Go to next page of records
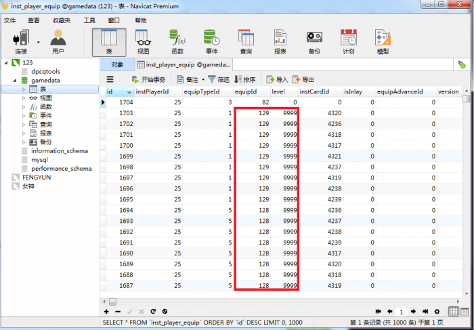The image size is (474, 330). click(x=413, y=311)
